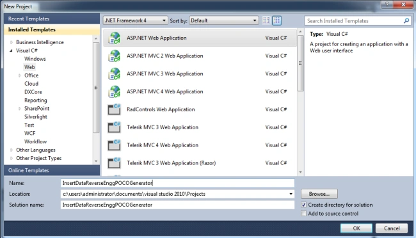This screenshot has width=416, height=238.
Task: Click the RadControls Web Application icon
Action: tap(115, 109)
